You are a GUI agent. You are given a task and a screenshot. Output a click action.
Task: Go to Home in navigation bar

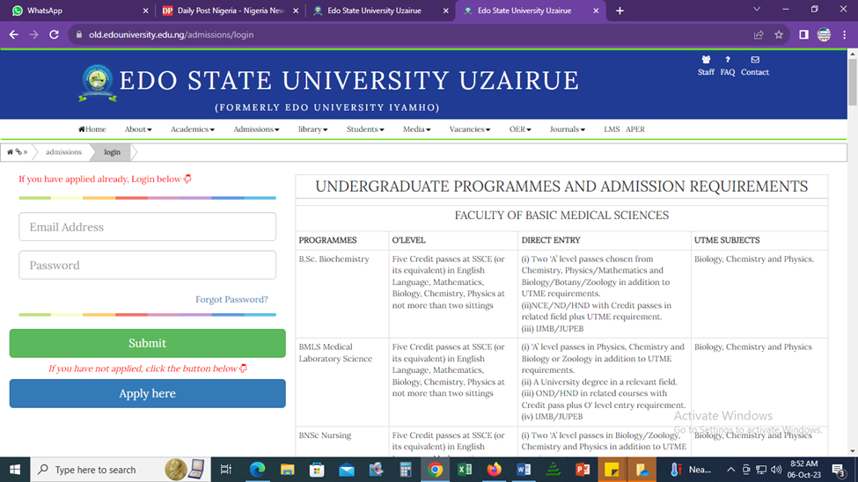point(92,129)
